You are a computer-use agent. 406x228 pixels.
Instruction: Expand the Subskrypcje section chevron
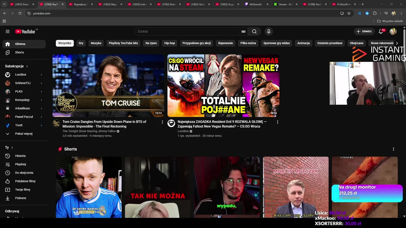[x=27, y=66]
